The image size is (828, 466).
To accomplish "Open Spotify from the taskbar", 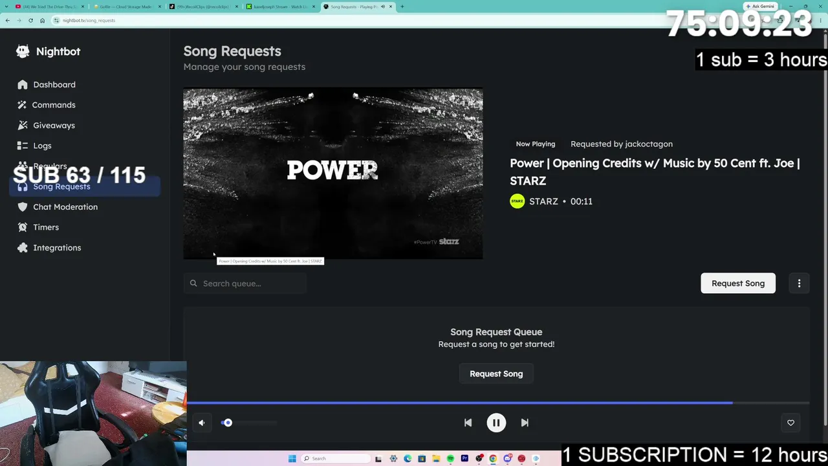I will pyautogui.click(x=450, y=459).
